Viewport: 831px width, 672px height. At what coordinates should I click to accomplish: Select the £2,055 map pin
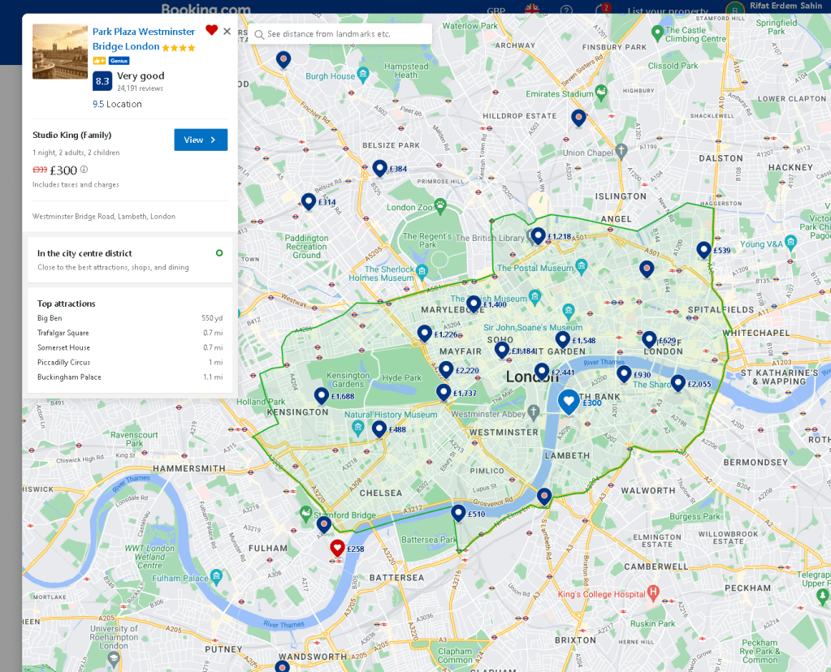click(678, 383)
